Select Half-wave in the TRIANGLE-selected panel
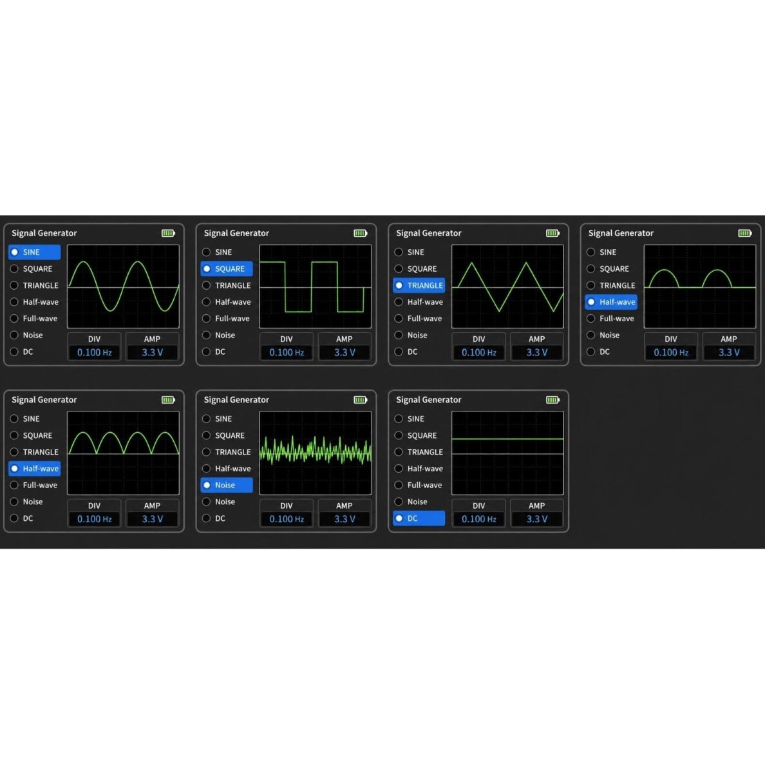765x765 pixels. pyautogui.click(x=419, y=302)
